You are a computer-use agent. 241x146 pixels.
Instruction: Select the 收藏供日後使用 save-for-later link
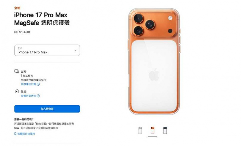pos(26,134)
